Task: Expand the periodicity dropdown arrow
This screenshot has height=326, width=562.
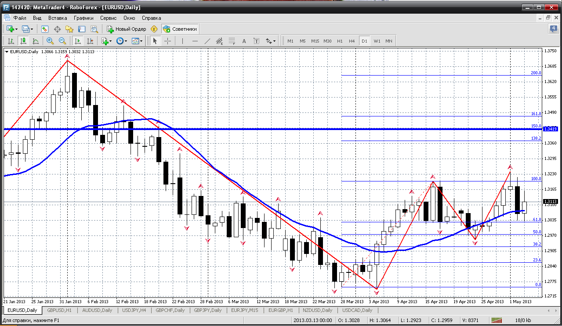Action: pos(126,41)
